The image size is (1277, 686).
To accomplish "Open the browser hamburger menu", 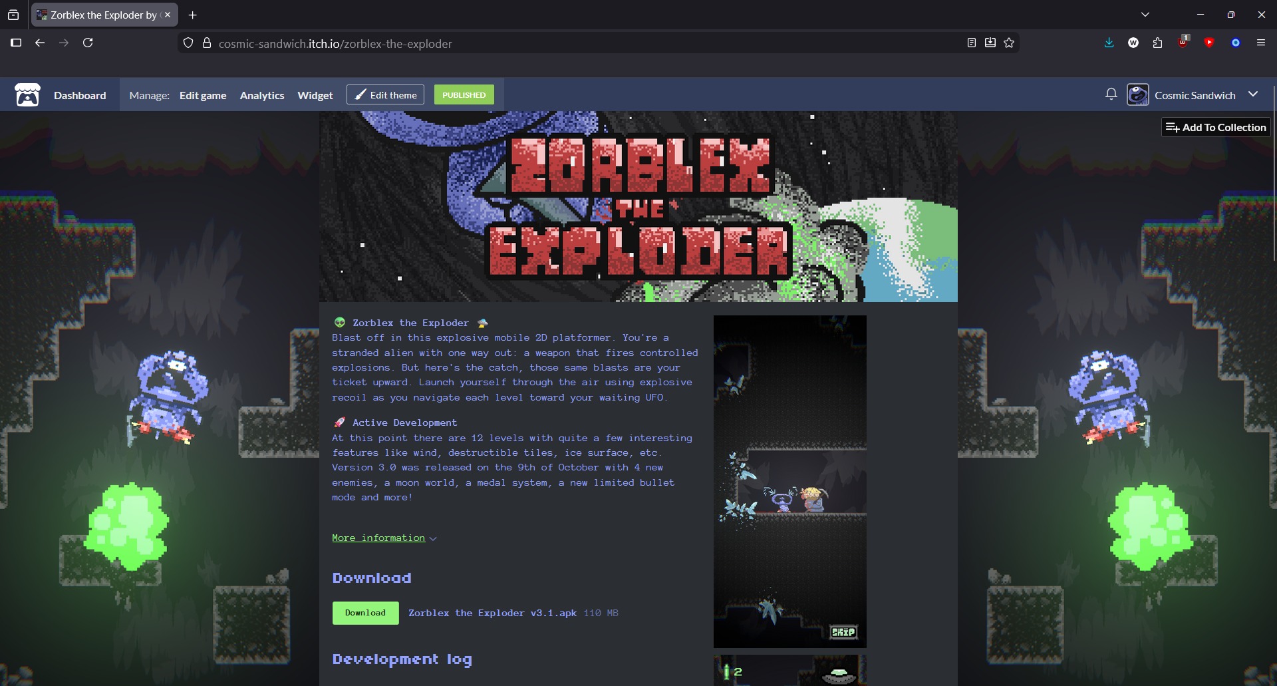I will (1260, 43).
